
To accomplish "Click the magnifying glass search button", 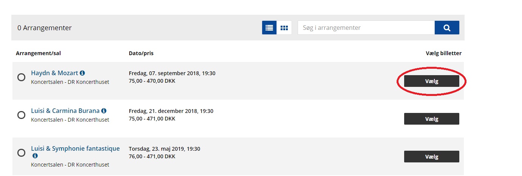I will pos(447,28).
